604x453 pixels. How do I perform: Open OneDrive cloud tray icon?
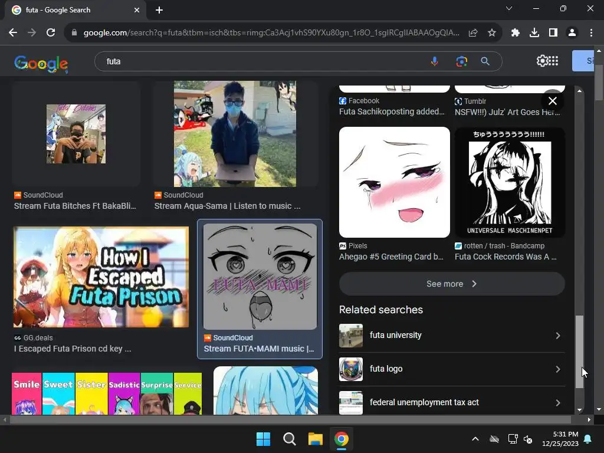click(494, 439)
